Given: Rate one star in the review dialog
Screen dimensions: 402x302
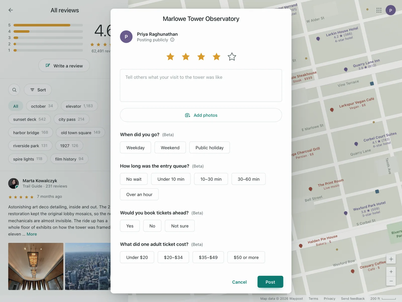Looking at the screenshot, I should (170, 57).
